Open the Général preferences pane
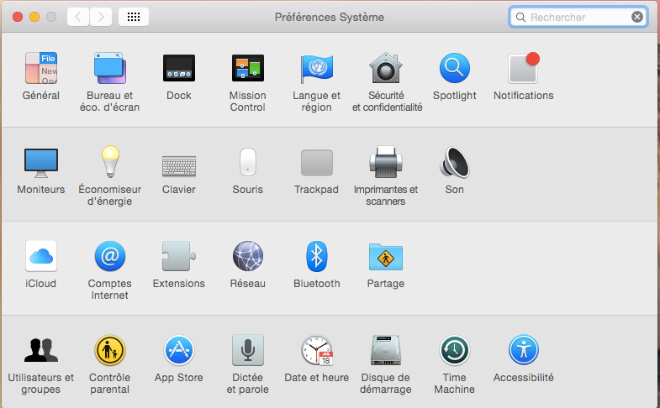This screenshot has width=660, height=408. (41, 68)
